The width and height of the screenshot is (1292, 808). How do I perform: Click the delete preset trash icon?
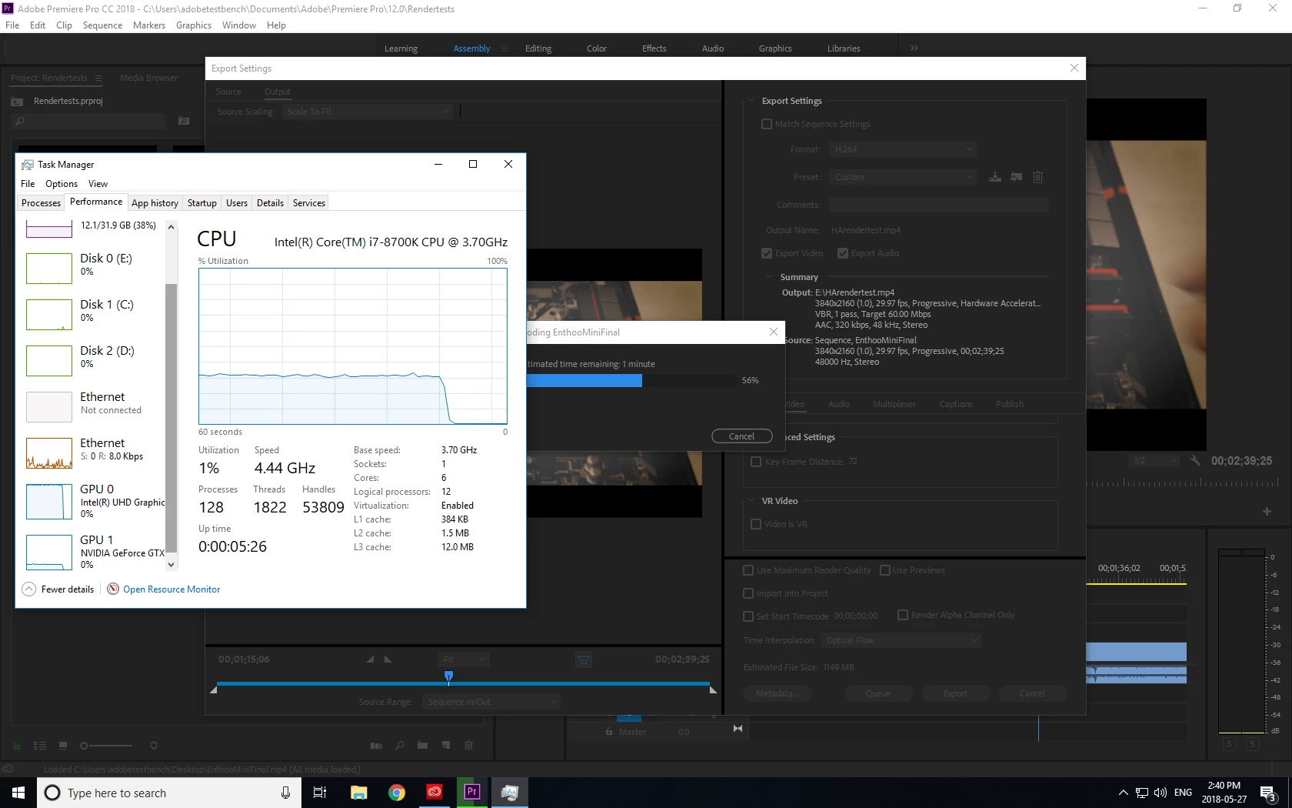(1037, 177)
